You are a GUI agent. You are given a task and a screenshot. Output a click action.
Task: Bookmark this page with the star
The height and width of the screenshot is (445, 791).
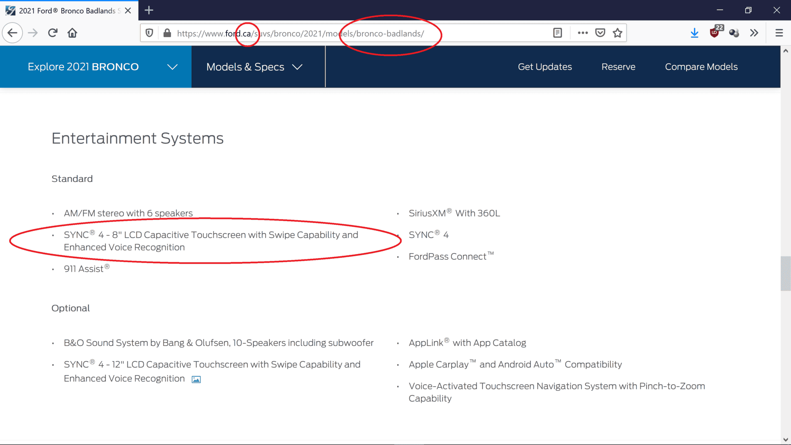pos(617,33)
